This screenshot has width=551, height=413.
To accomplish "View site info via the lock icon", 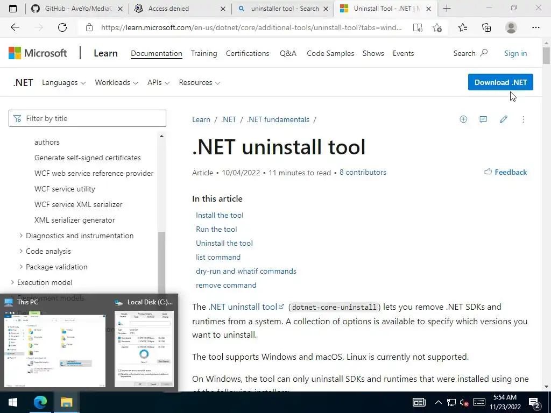I will pyautogui.click(x=89, y=27).
